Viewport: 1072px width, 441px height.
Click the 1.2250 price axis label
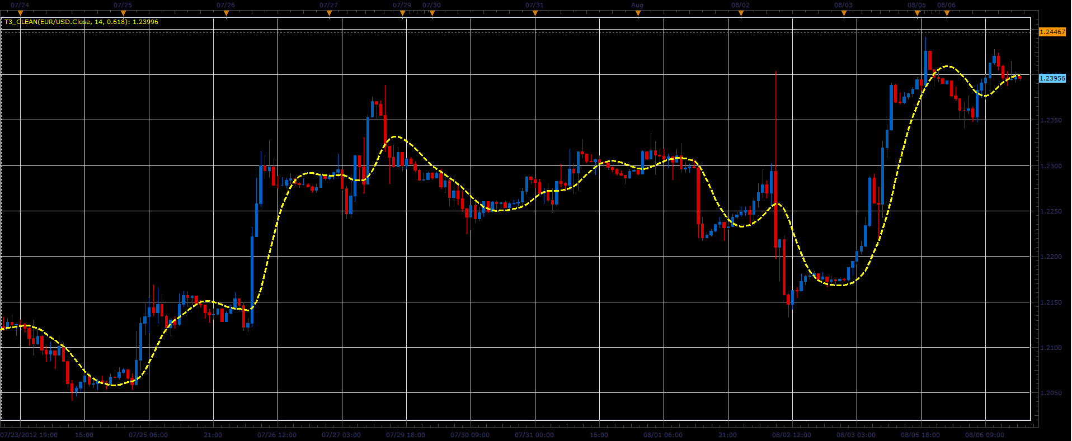[x=1050, y=211]
